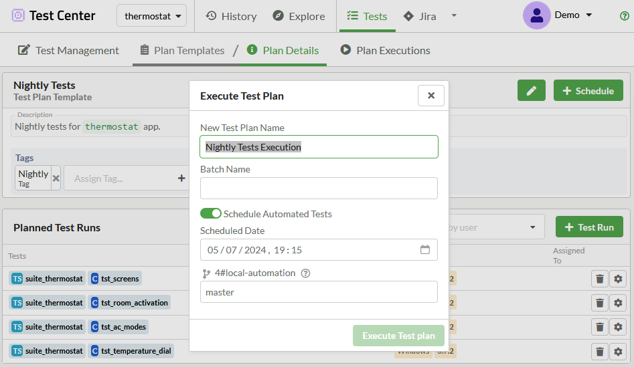Click the green Schedule button
Viewport: 634px width, 367px height.
coord(588,91)
